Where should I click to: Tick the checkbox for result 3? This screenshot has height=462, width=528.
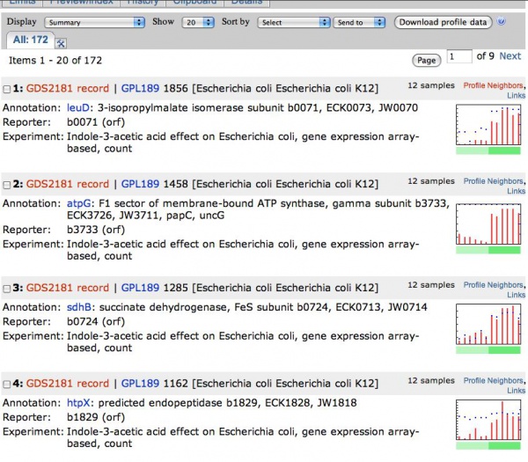7,289
